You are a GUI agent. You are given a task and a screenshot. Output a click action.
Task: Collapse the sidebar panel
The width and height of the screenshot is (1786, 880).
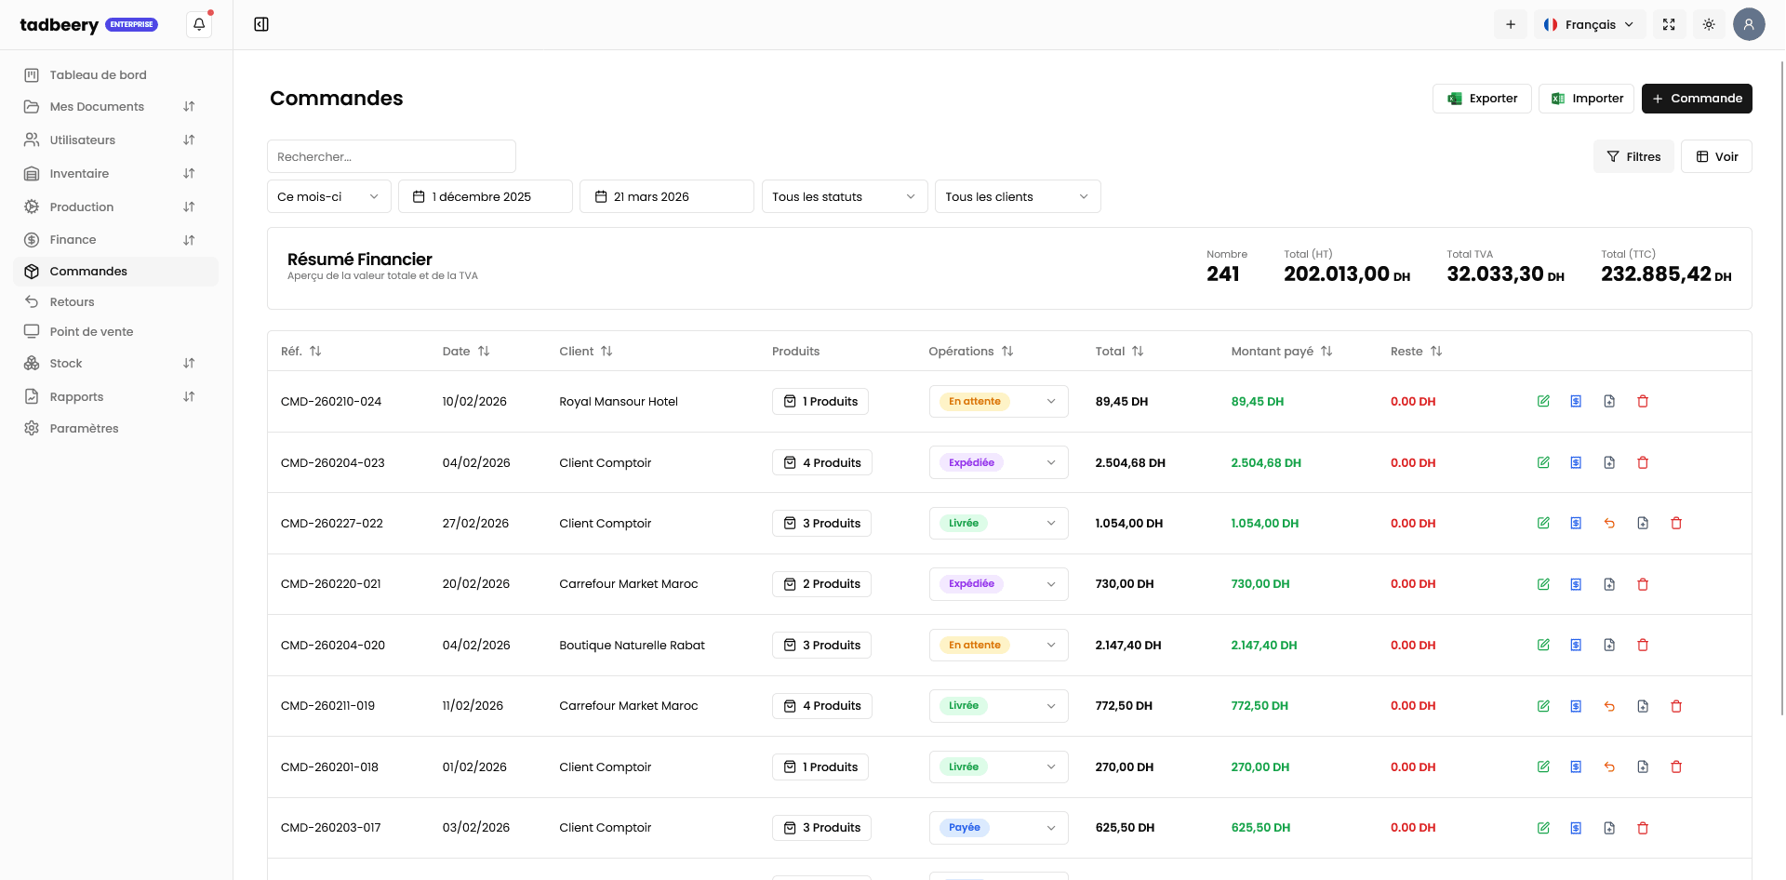[x=261, y=24]
